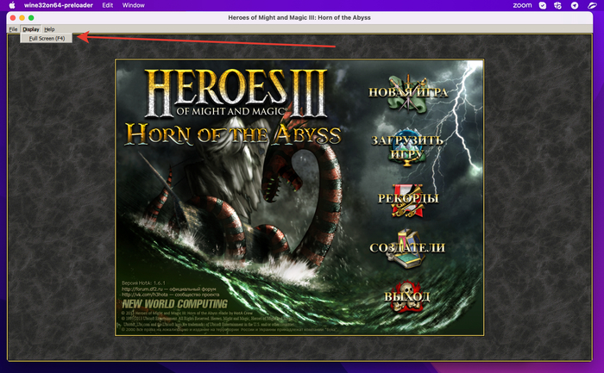Open the macOS Window menu
This screenshot has height=373, width=604.
tap(133, 5)
